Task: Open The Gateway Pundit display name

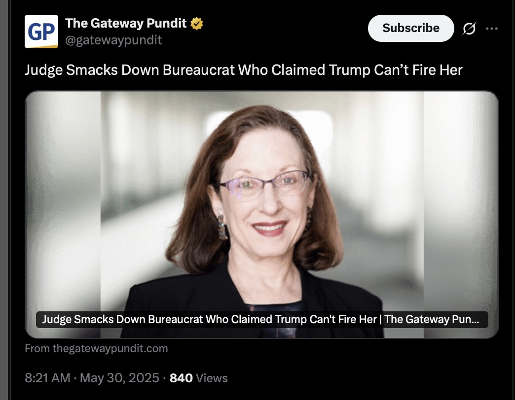Action: (126, 23)
